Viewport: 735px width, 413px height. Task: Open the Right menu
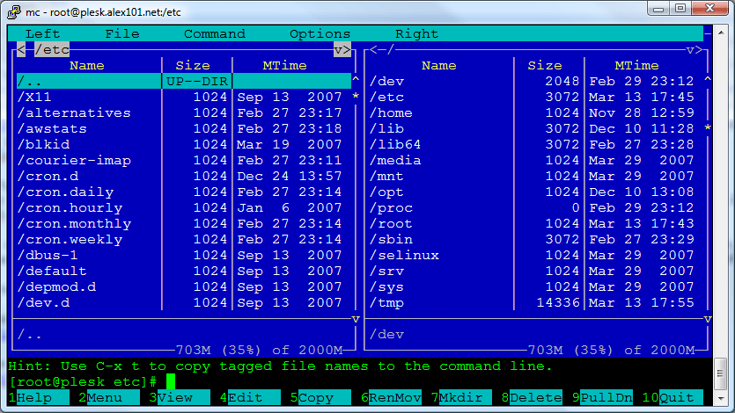click(416, 33)
